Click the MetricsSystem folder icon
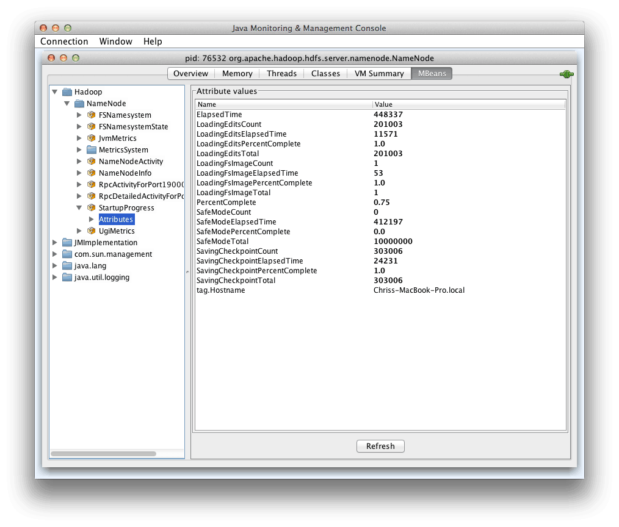Viewport: 619px width, 527px height. click(x=91, y=150)
